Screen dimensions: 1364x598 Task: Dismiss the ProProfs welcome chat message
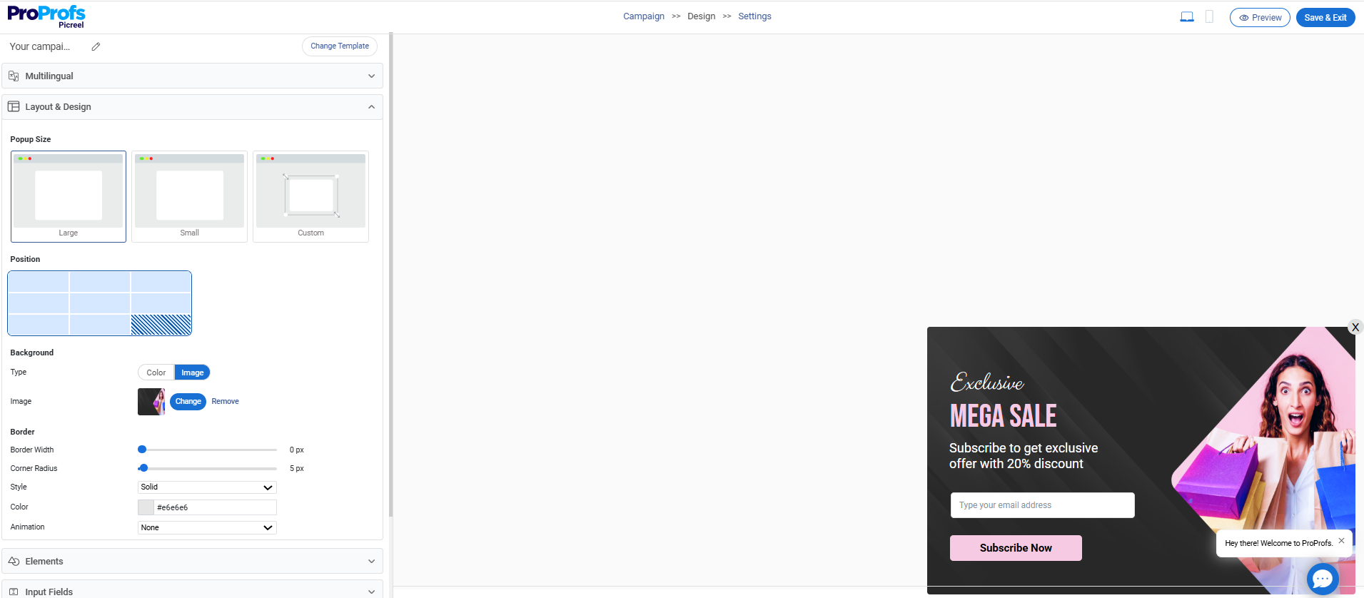(1341, 541)
